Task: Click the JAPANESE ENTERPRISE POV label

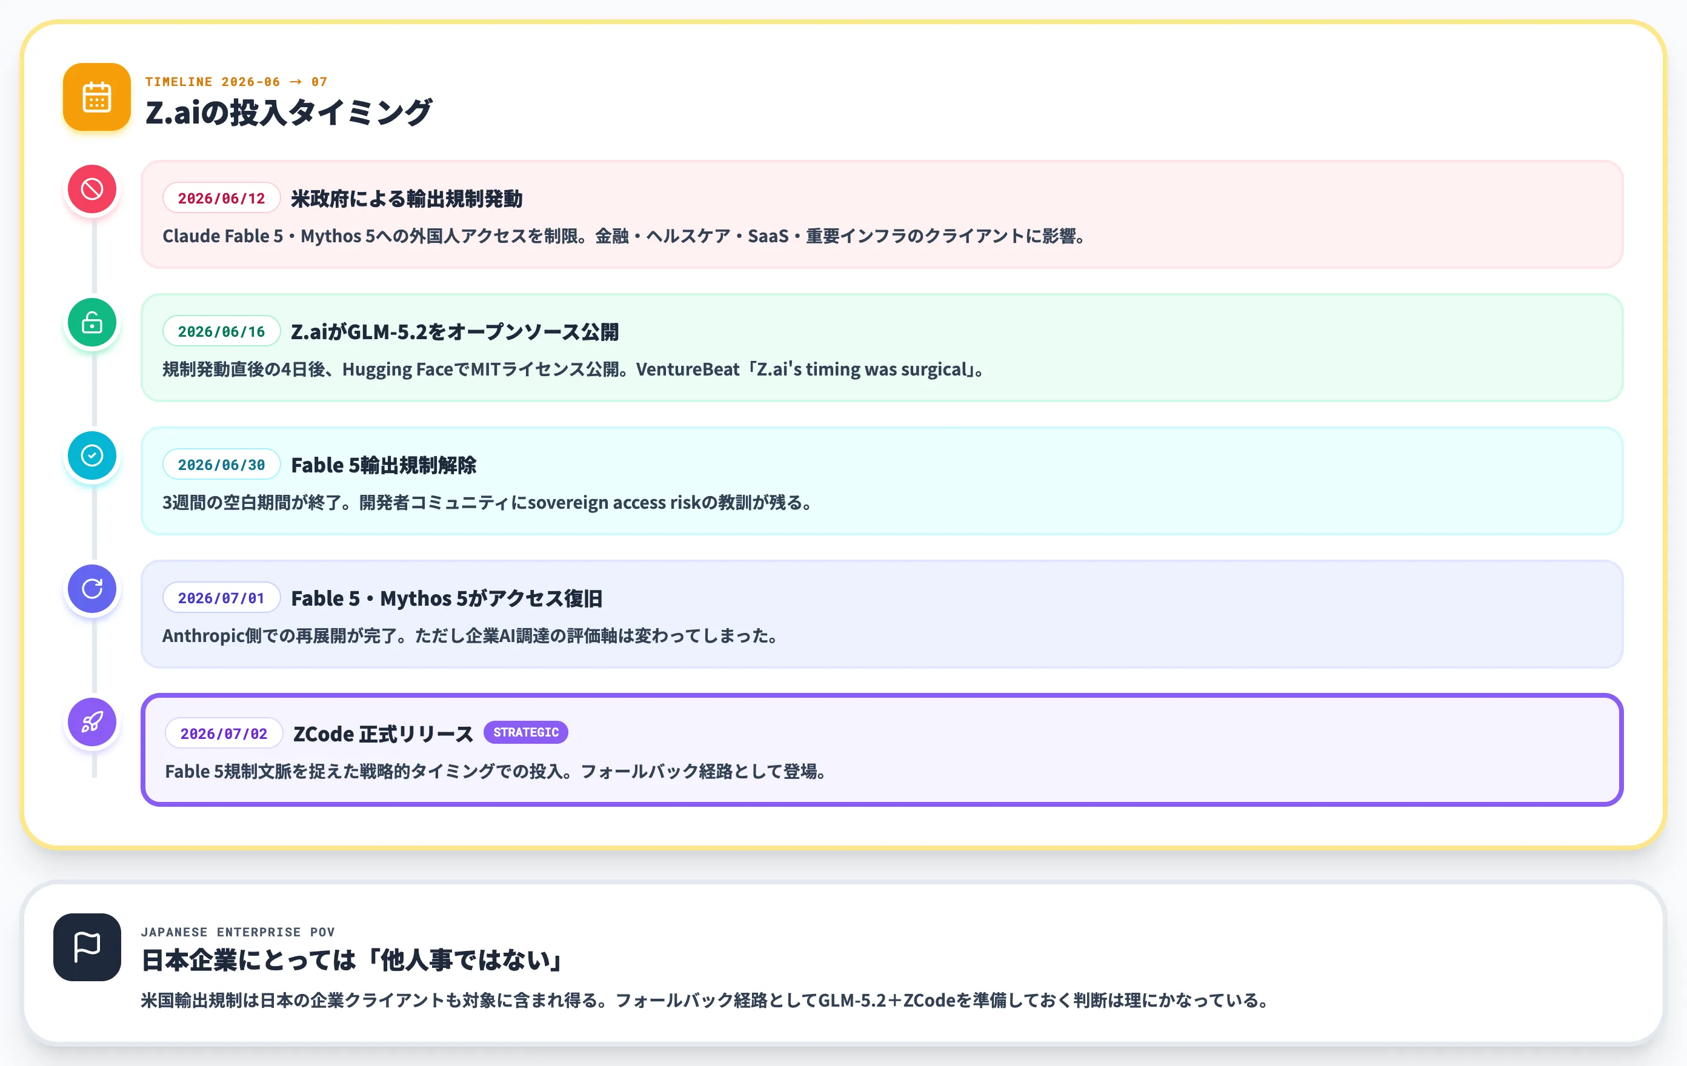Action: tap(238, 932)
